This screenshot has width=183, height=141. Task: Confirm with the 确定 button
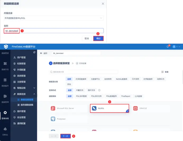tap(98, 38)
